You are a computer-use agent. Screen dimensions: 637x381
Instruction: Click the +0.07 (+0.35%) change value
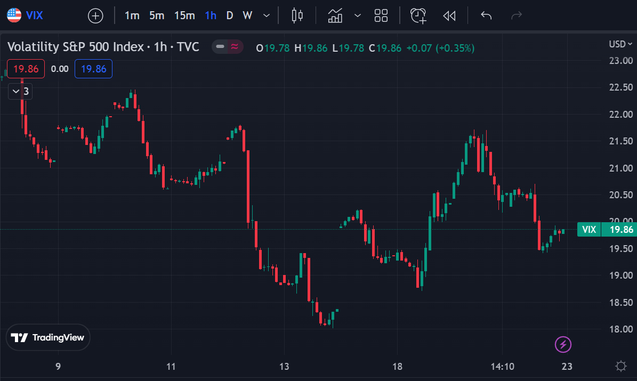click(440, 48)
